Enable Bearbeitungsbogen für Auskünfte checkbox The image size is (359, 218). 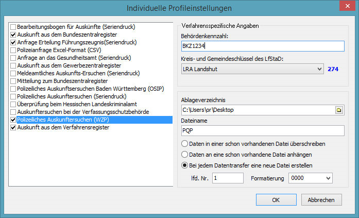pos(13,26)
